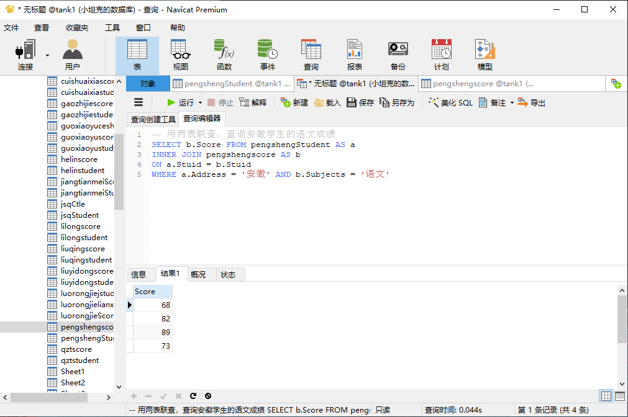Click the 停止 stop button
The width and height of the screenshot is (628, 417).
(221, 103)
